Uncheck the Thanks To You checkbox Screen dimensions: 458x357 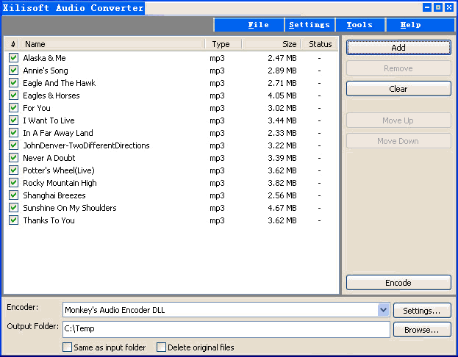[13, 220]
